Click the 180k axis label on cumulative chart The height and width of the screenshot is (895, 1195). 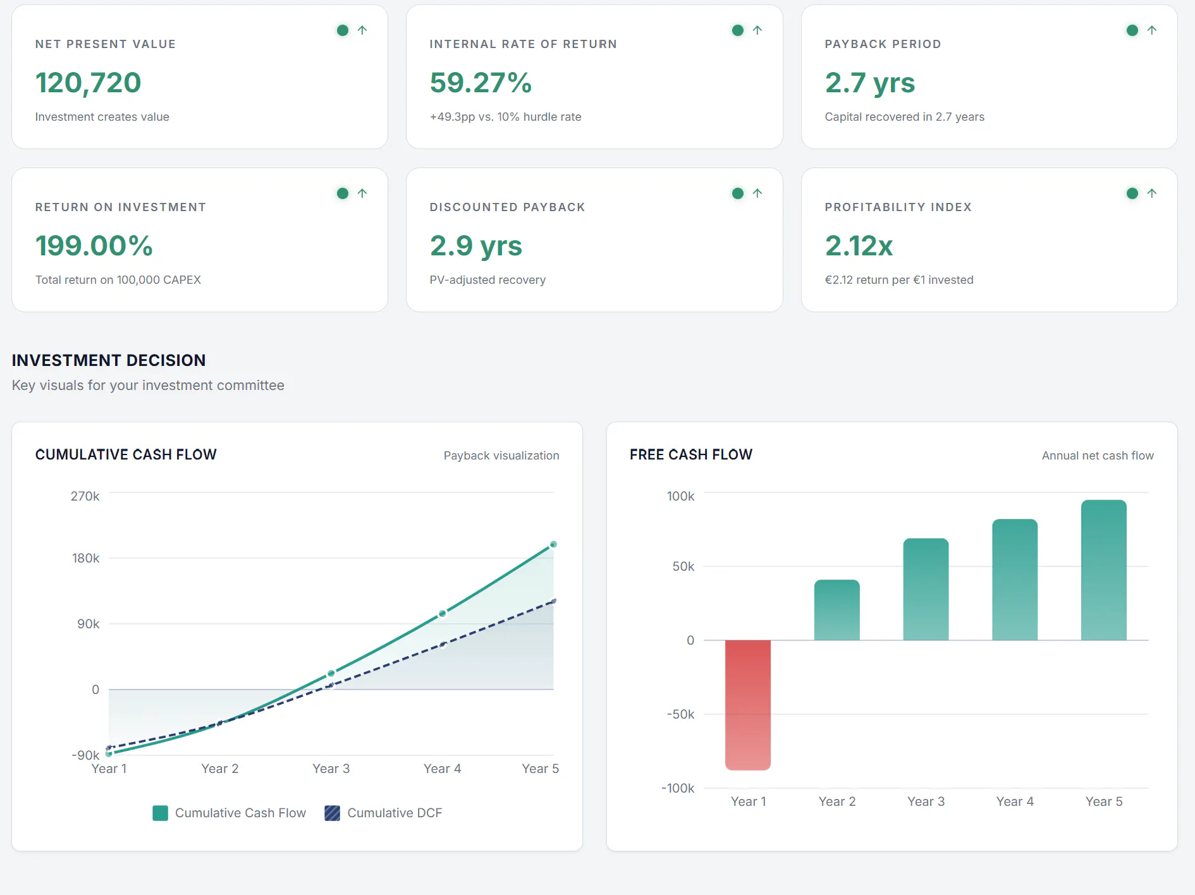pos(86,558)
